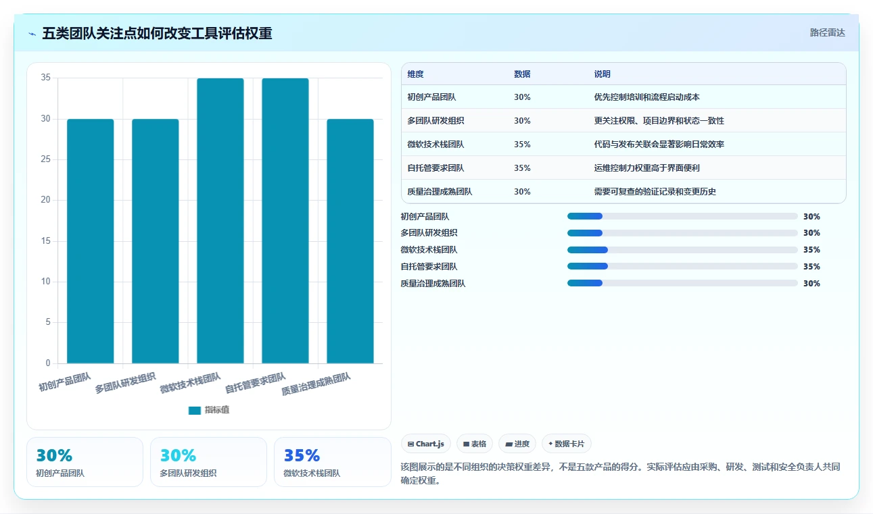
Task: Open the 35% 微软技术栈团队 data card
Action: point(333,462)
